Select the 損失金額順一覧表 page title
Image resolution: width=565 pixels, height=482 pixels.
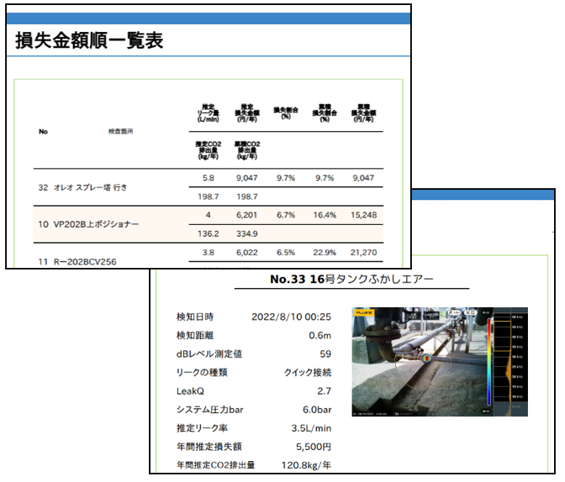click(x=89, y=39)
